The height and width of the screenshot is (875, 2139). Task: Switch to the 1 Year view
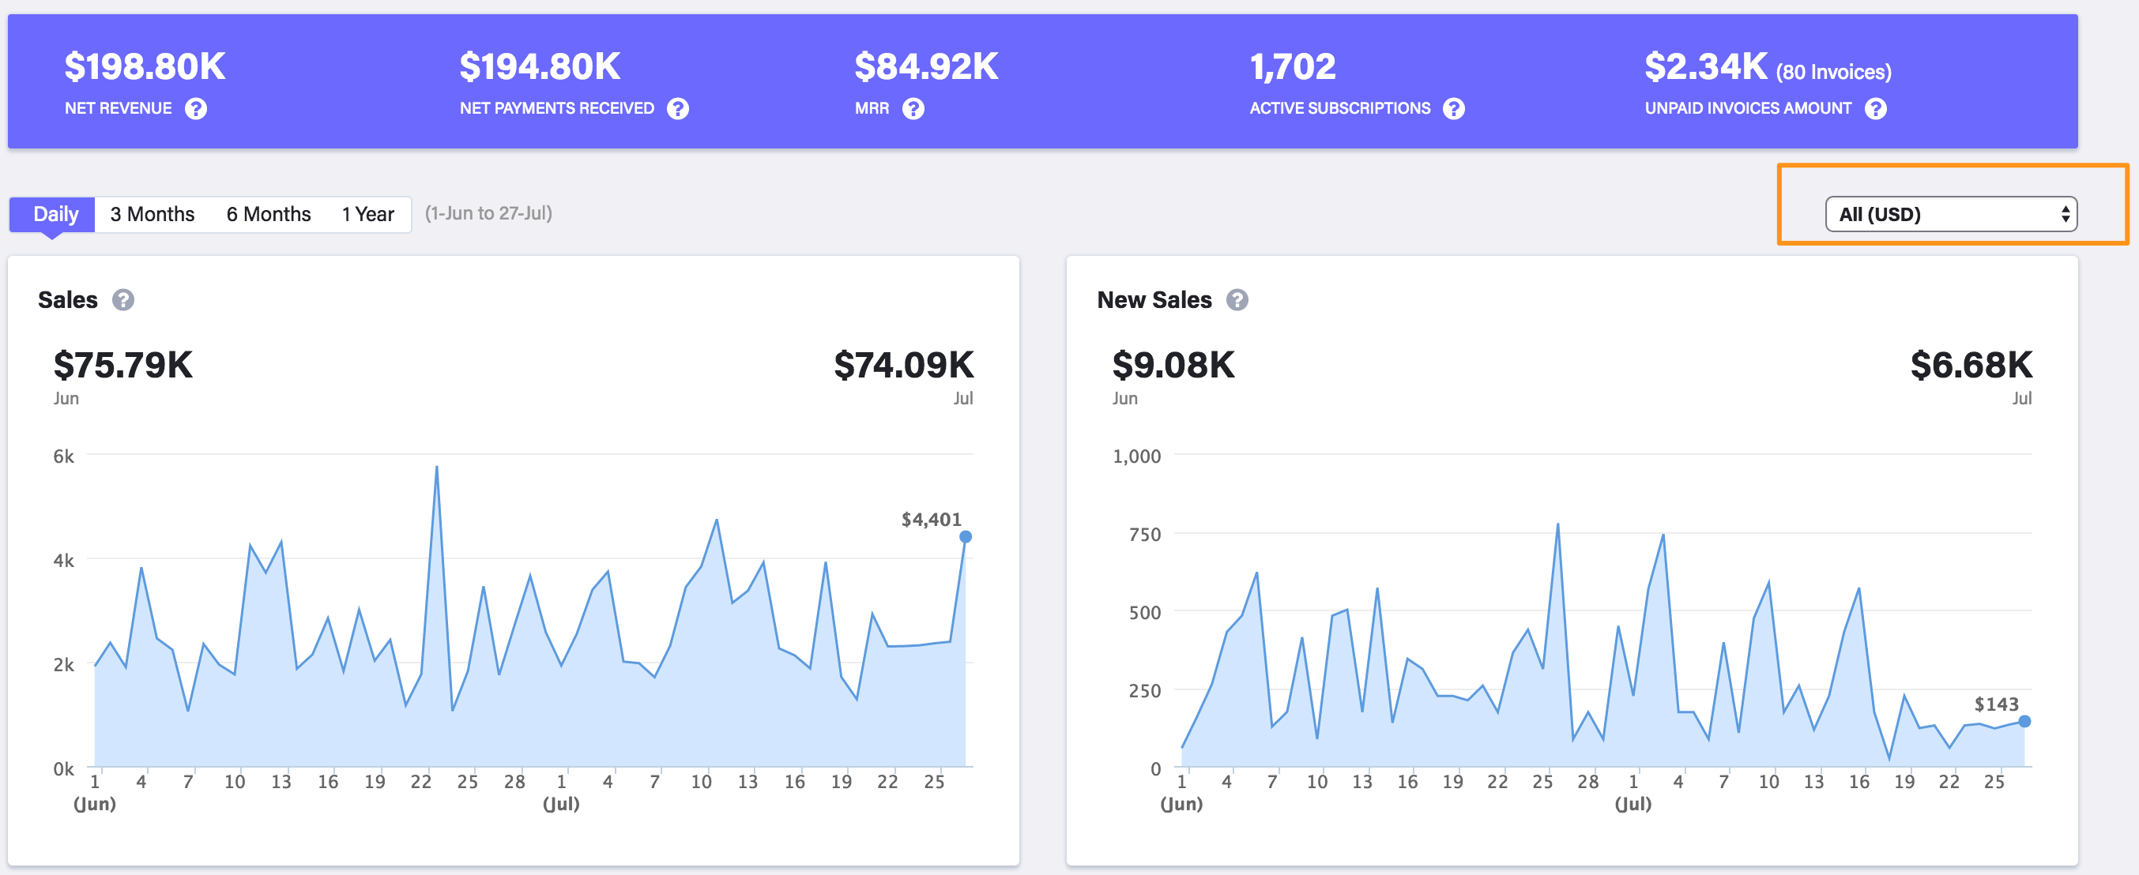(x=368, y=214)
